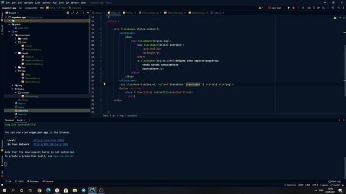Open File Explorer from taskbar

point(75,190)
